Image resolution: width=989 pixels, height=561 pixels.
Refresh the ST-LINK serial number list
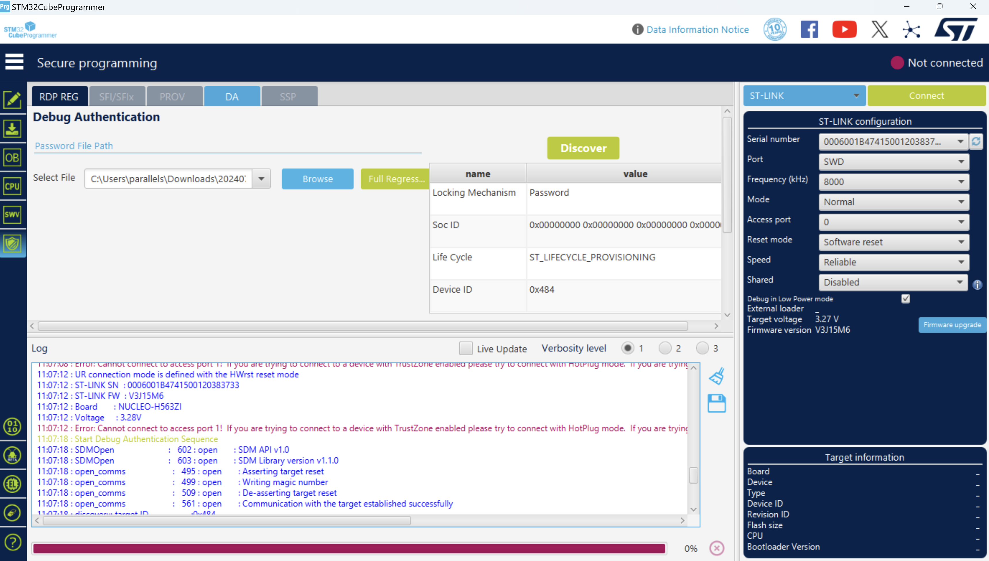click(x=976, y=142)
